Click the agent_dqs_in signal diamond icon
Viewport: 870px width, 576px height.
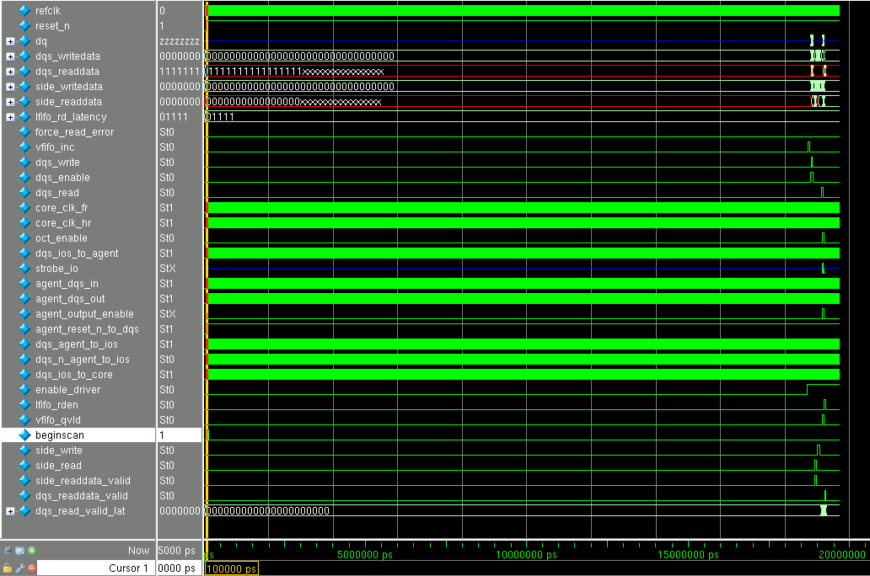[25, 284]
